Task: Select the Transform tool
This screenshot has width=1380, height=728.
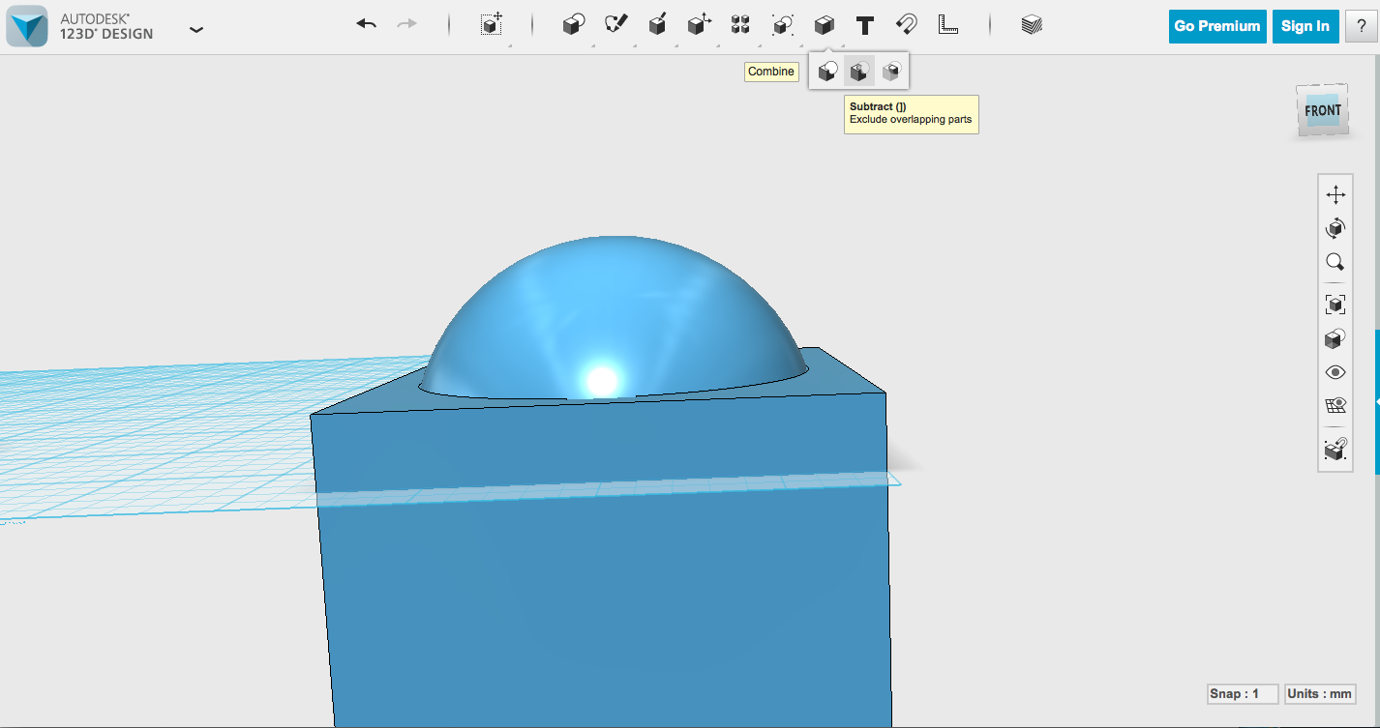Action: (x=491, y=26)
